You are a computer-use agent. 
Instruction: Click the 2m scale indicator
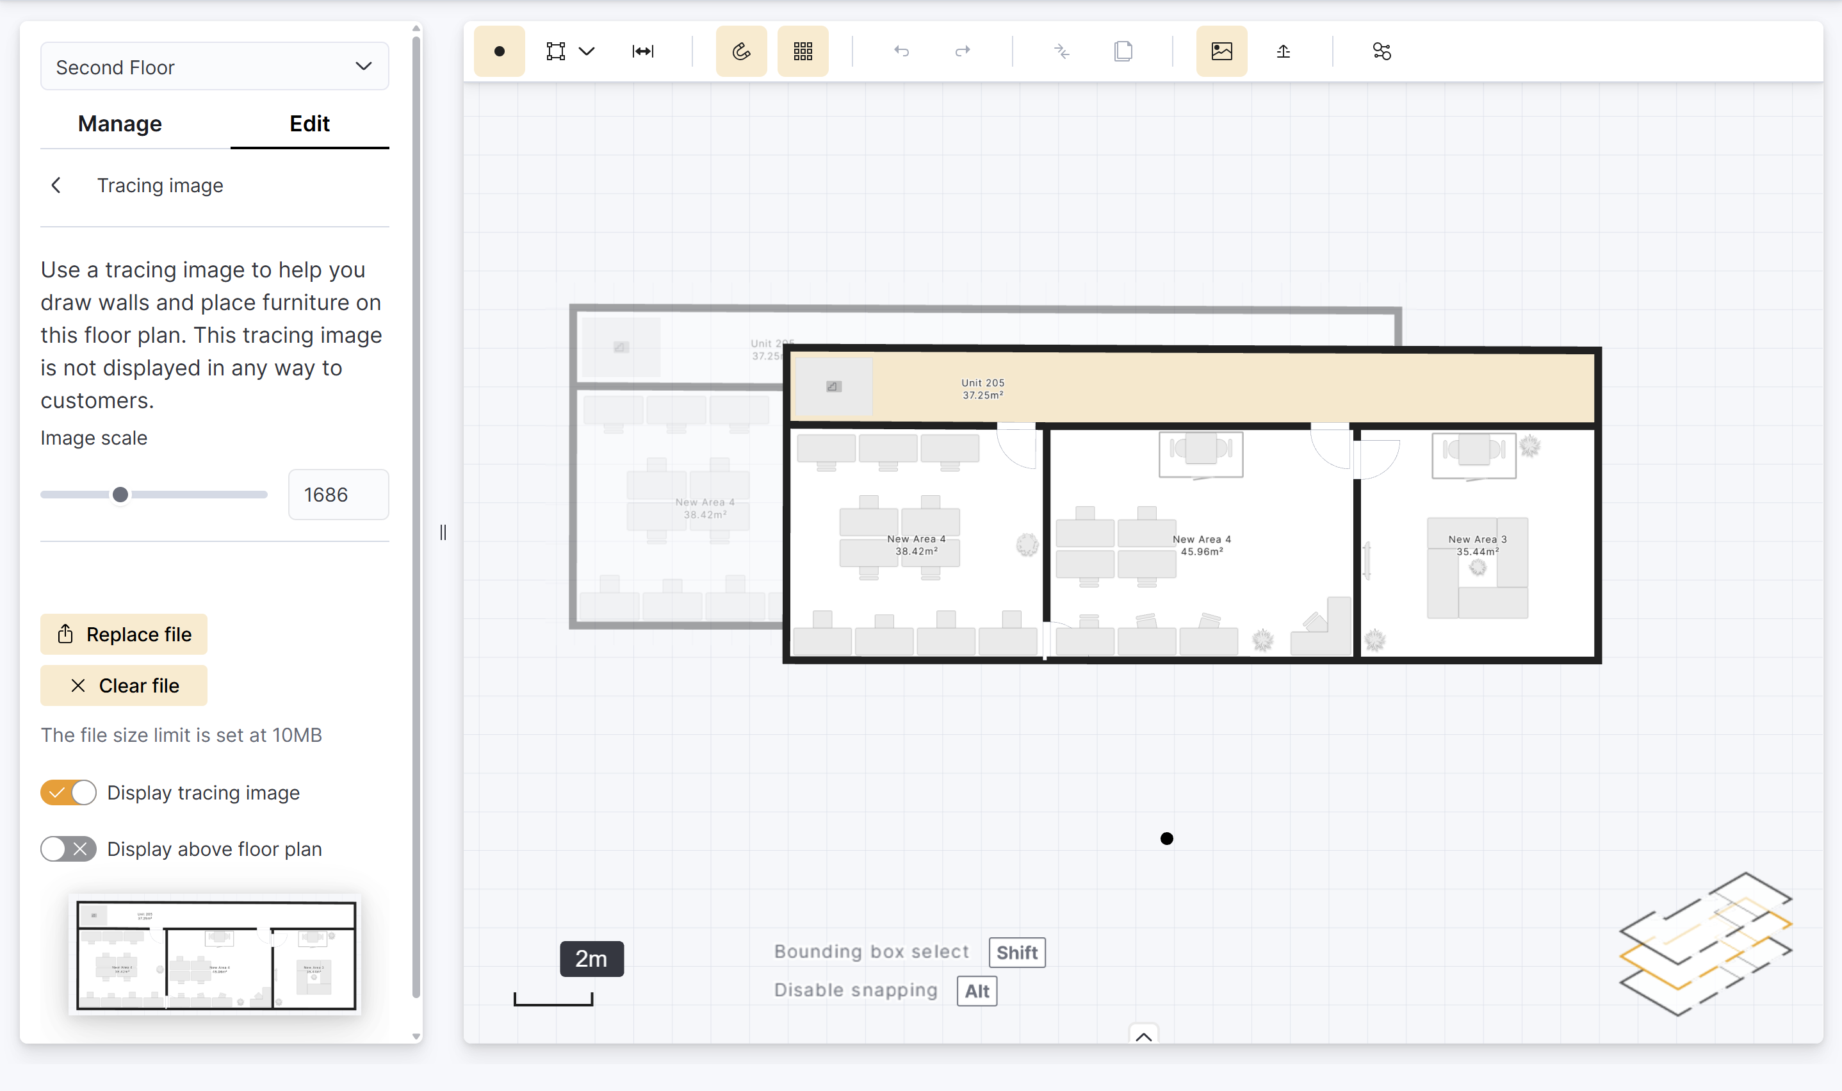[591, 958]
